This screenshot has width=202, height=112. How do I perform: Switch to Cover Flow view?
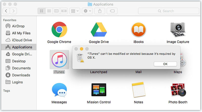pos(64,11)
